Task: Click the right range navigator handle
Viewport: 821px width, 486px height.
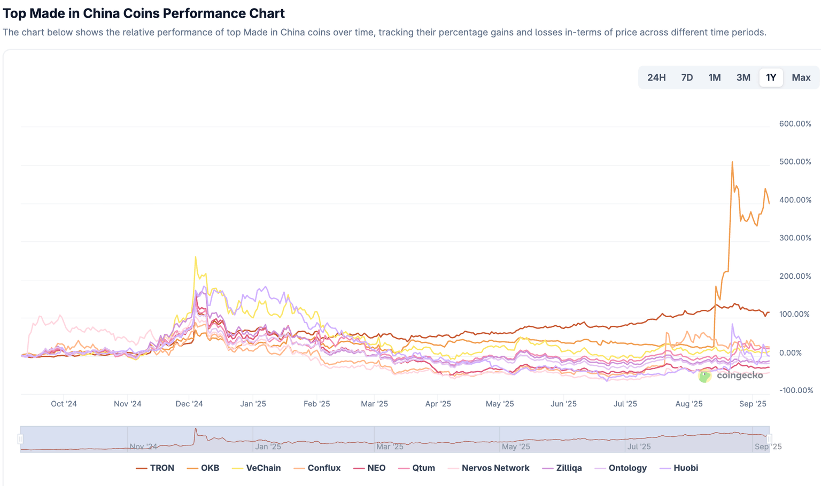Action: 769,439
